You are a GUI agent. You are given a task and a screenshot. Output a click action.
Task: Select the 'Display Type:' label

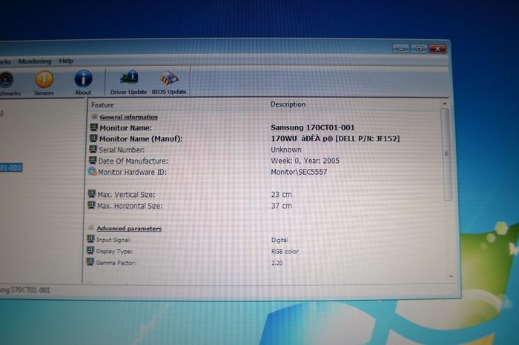[x=114, y=252]
